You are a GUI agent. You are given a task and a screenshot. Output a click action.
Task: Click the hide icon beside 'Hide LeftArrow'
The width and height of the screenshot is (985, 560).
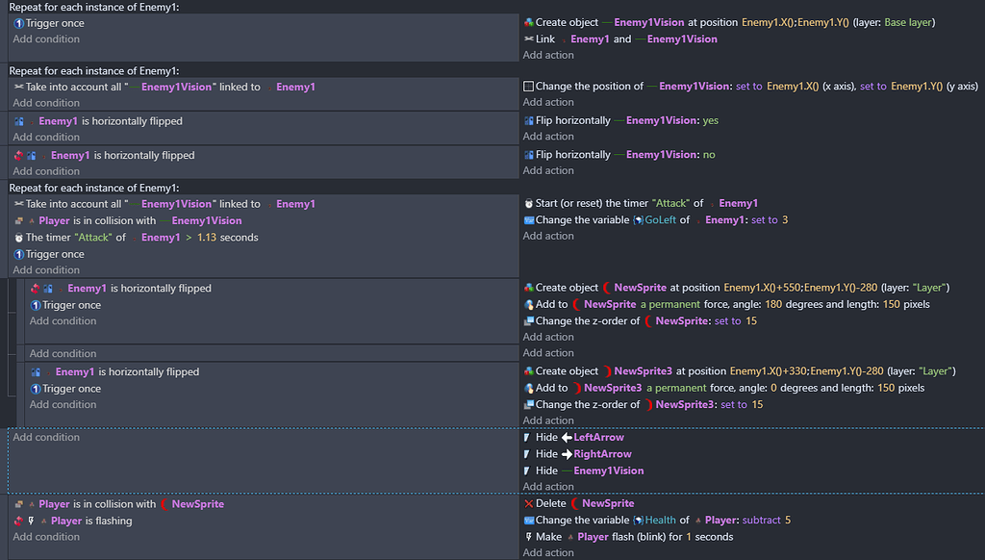click(528, 438)
